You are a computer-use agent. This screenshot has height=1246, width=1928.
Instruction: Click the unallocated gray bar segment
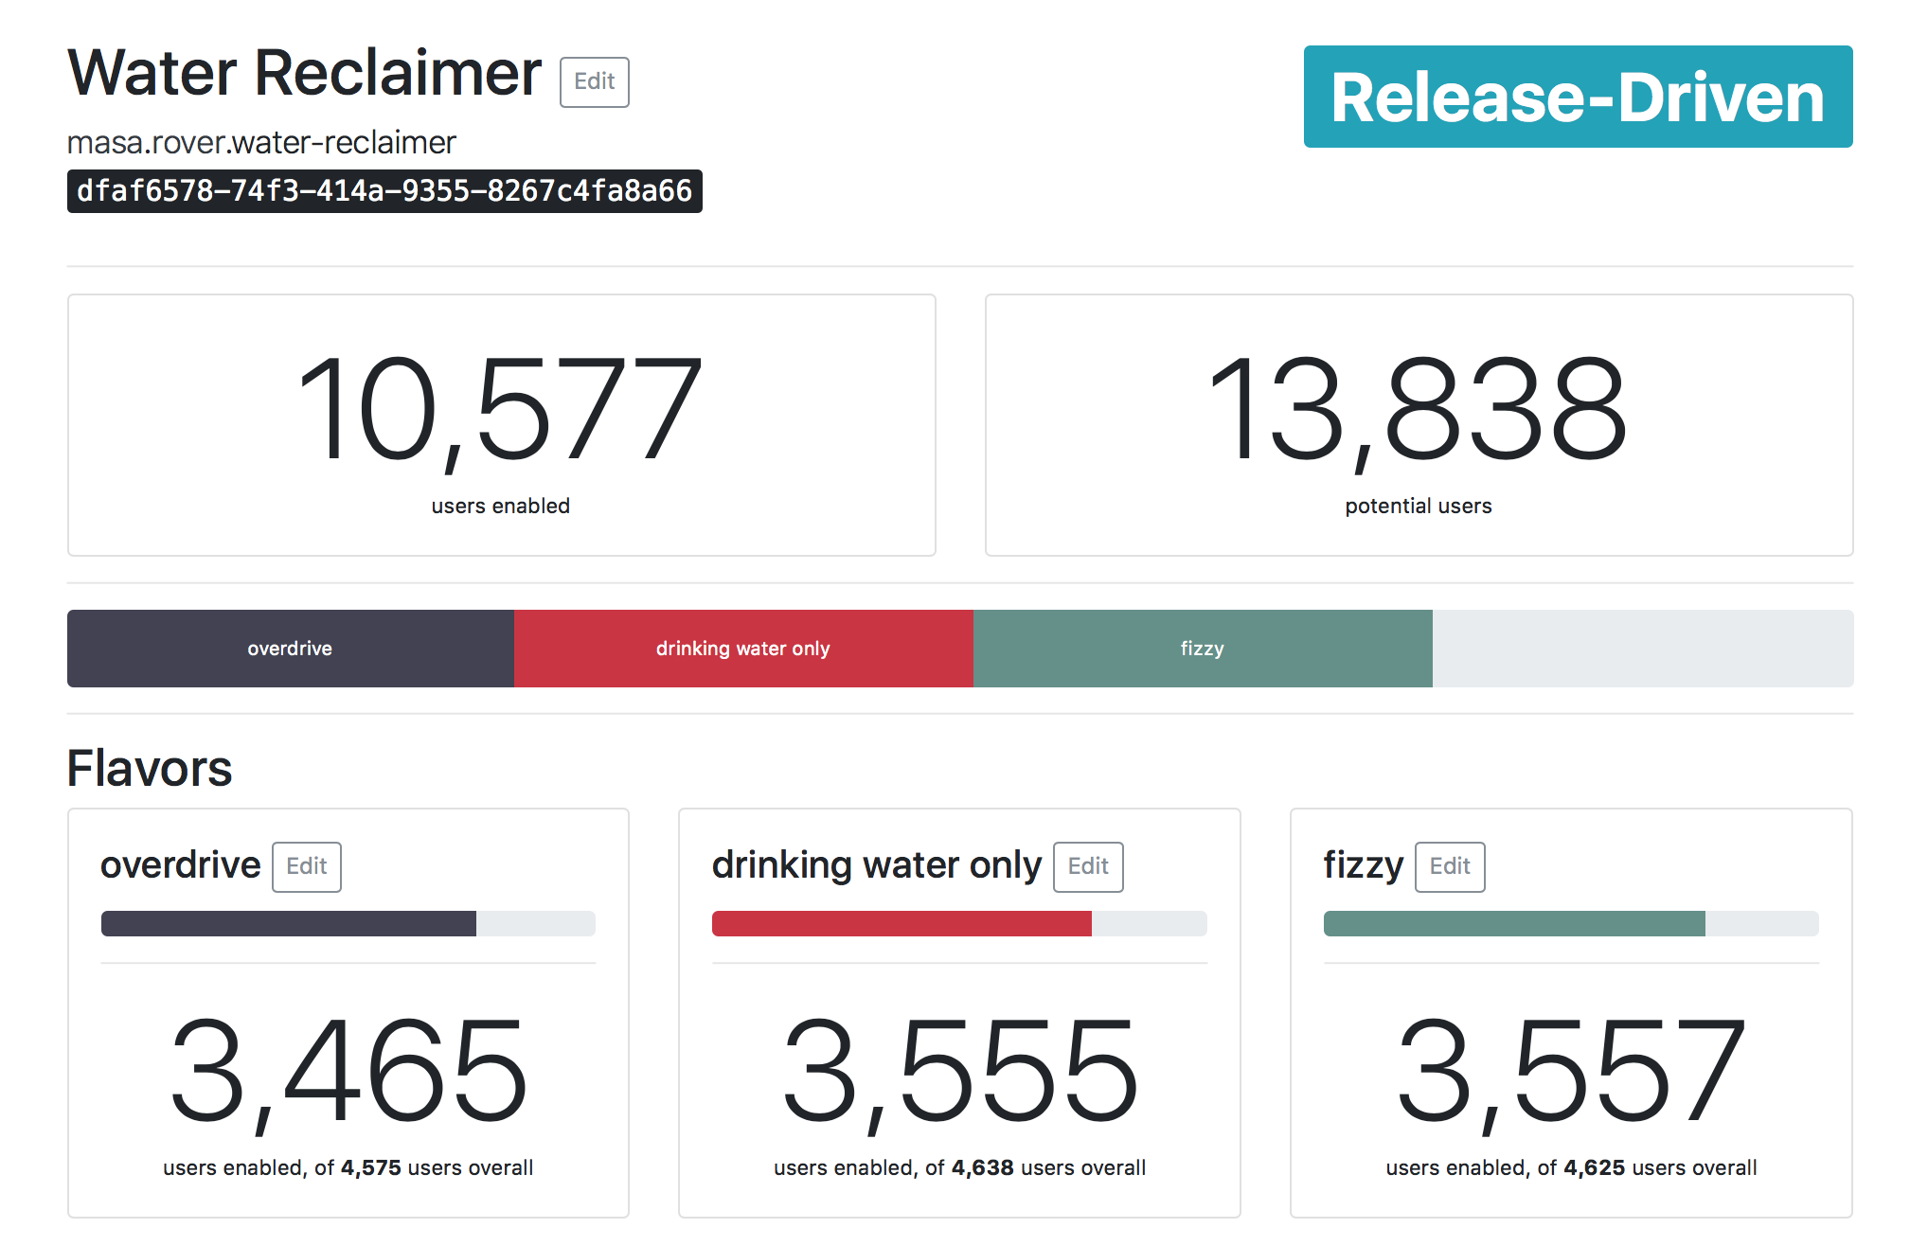point(1643,649)
